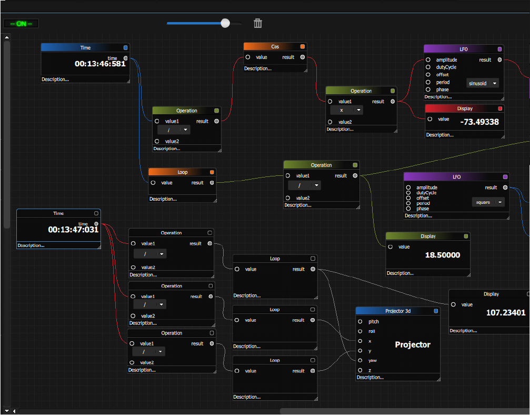530x415 pixels.
Task: Click the period port of the sinusoid LFO
Action: click(428, 82)
